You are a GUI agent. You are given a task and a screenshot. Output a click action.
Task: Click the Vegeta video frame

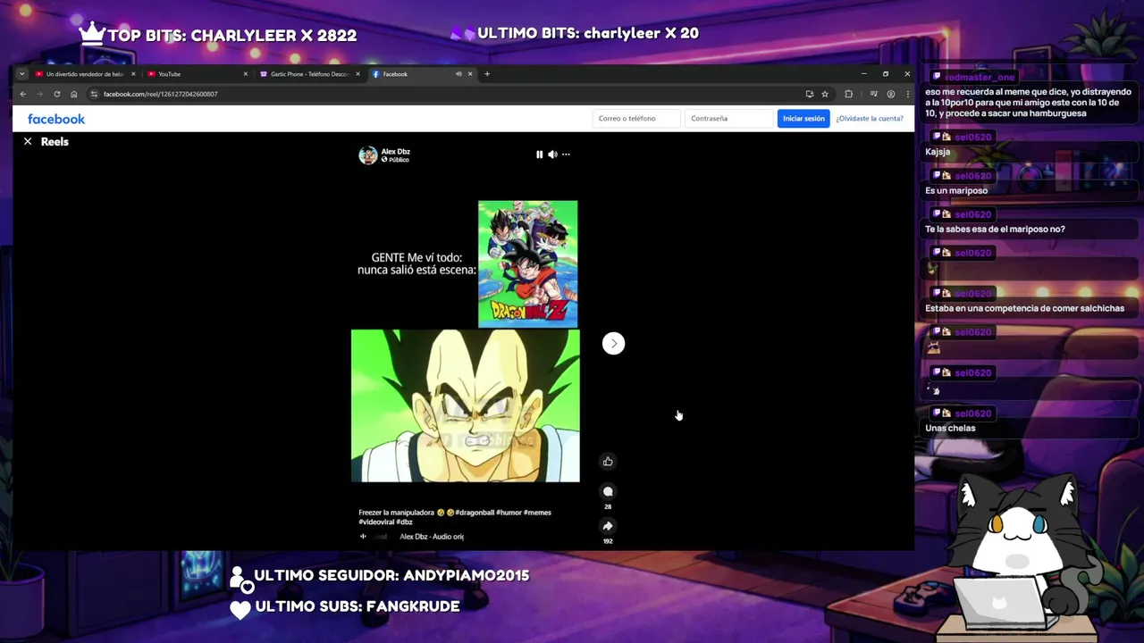click(465, 405)
